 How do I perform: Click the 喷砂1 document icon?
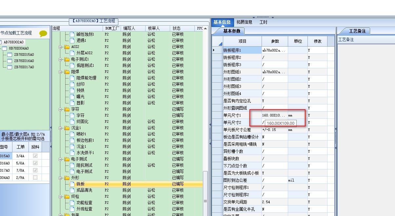coord(72,134)
